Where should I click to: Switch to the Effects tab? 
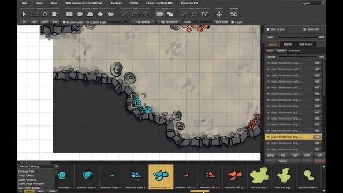[288, 44]
